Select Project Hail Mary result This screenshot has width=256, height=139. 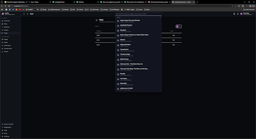click(x=138, y=45)
